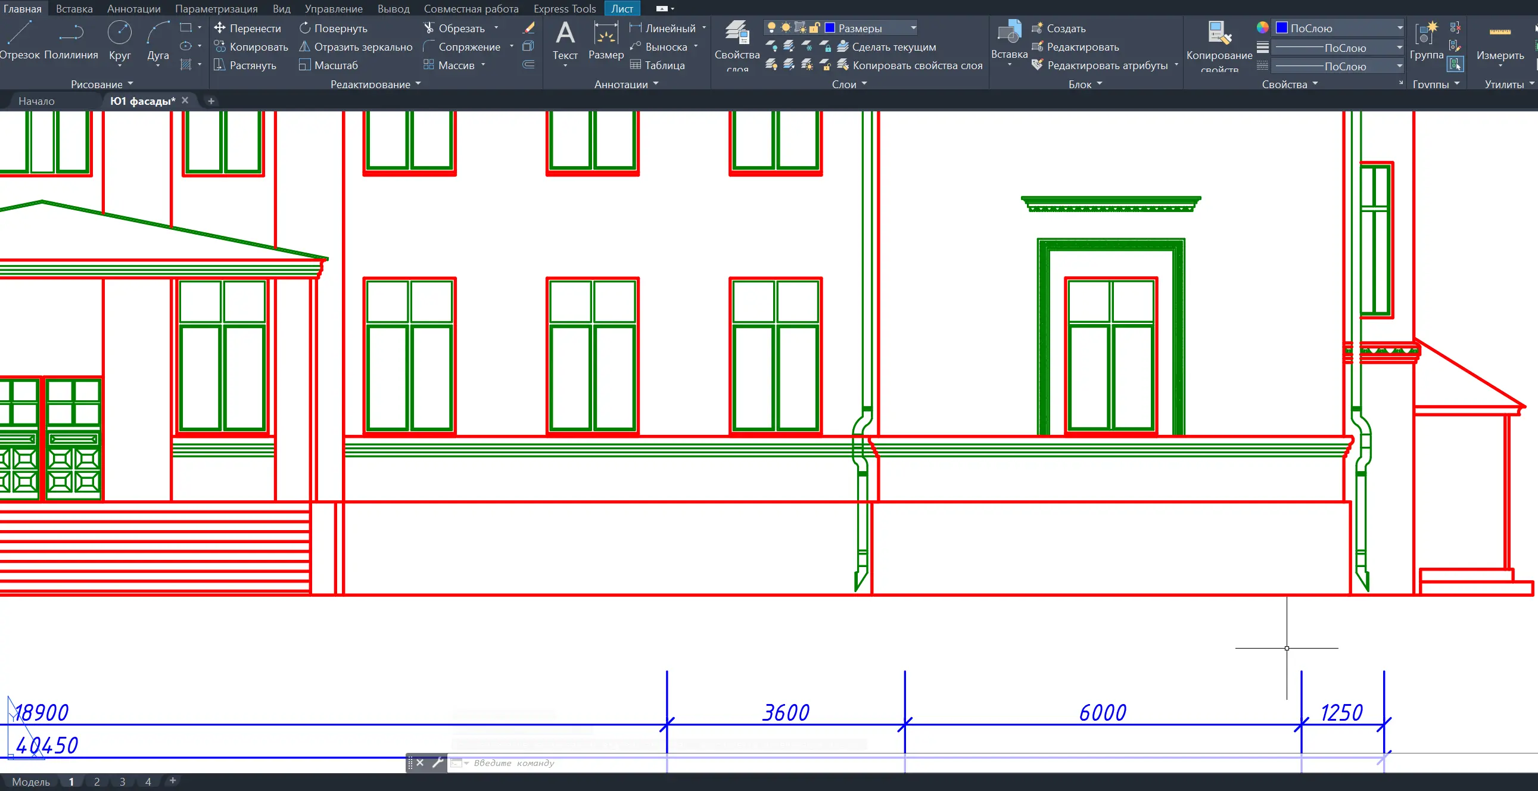Click the command line input field
The width and height of the screenshot is (1538, 791).
click(x=597, y=763)
